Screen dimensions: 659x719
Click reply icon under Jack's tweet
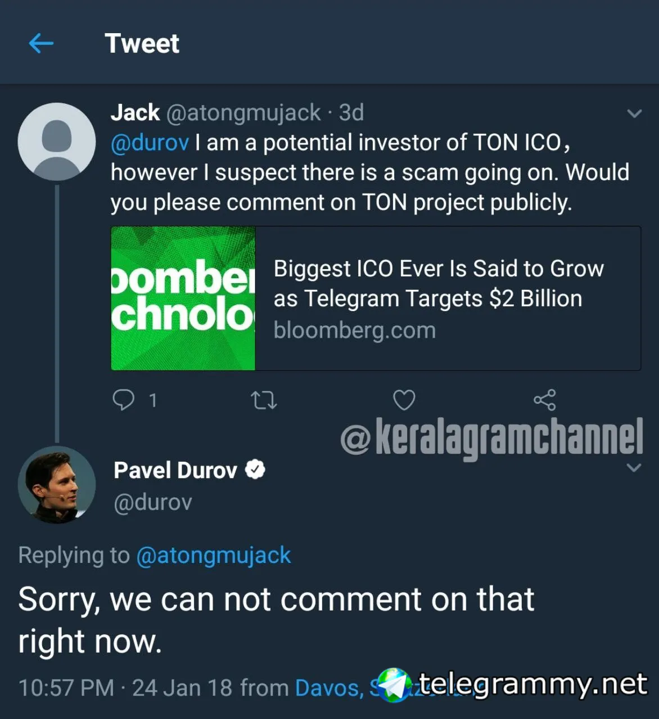(124, 400)
